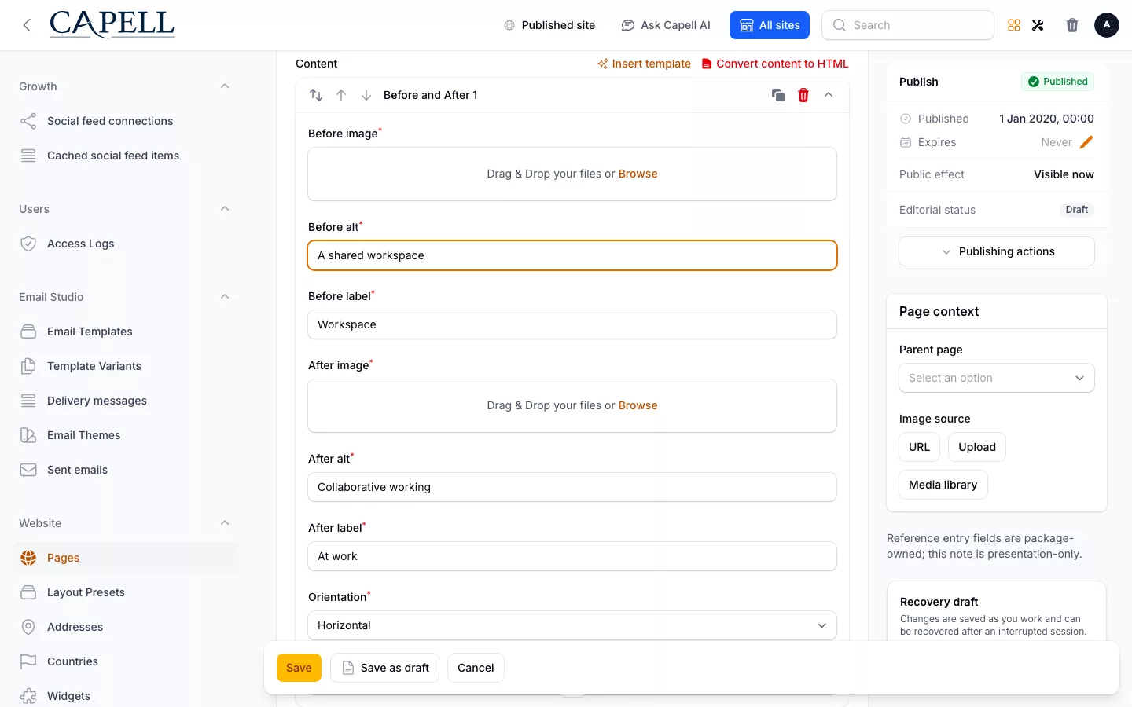Screen dimensions: 1132x707
Task: Click the back arrow beside Capell logo
Action: (x=27, y=25)
